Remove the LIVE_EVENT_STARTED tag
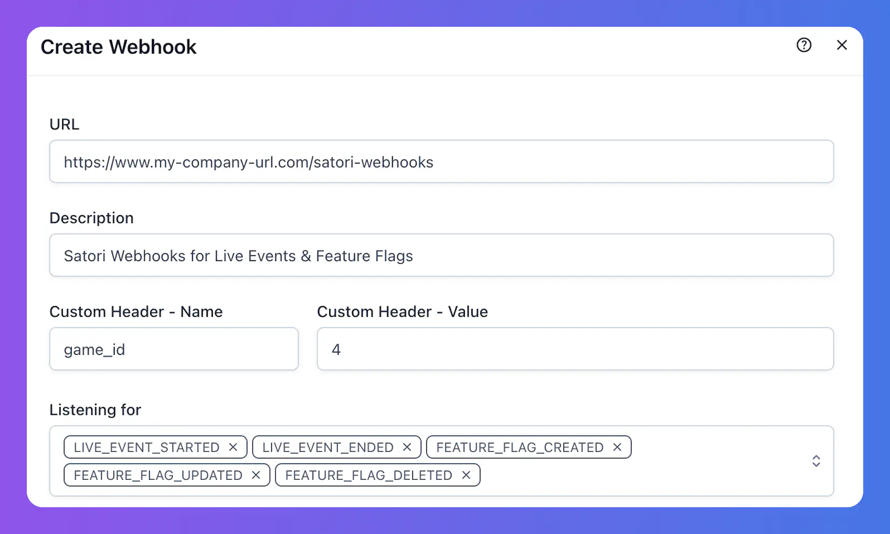Screen dimensions: 890x534 coord(234,447)
